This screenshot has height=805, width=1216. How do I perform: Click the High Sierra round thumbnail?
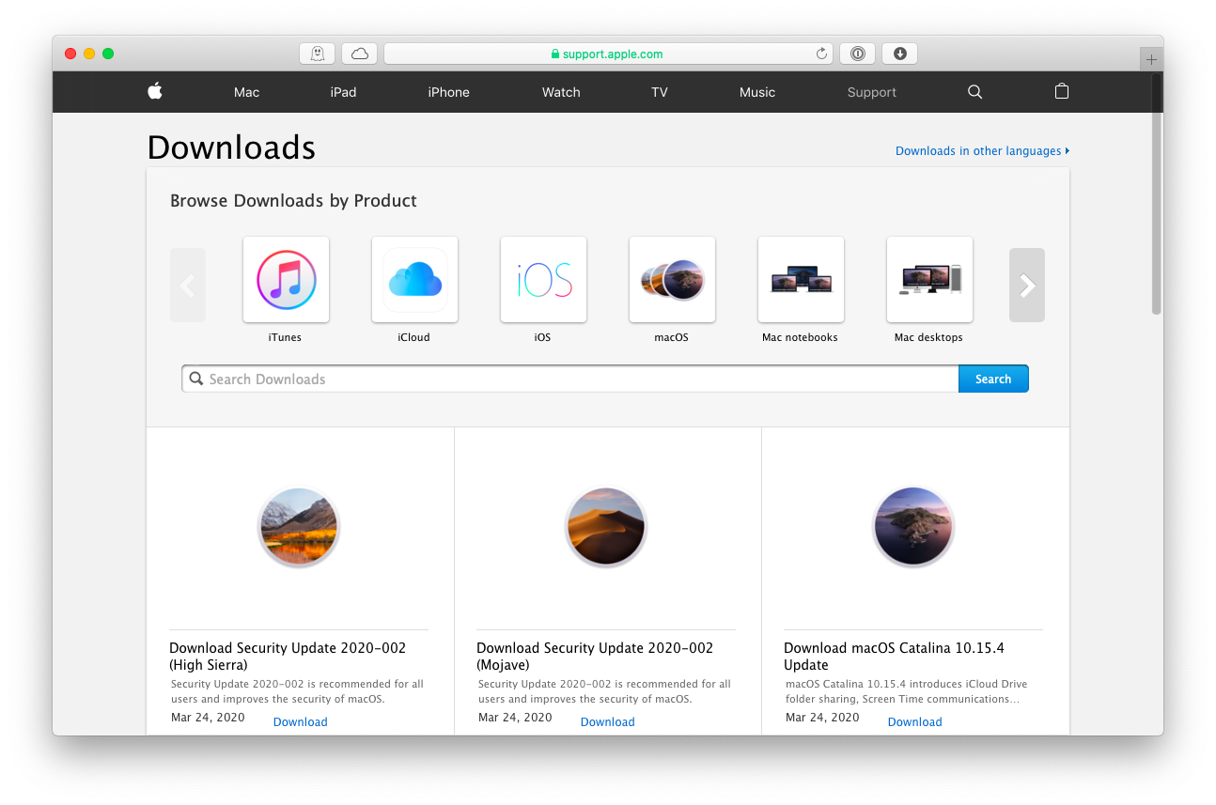pyautogui.click(x=299, y=527)
